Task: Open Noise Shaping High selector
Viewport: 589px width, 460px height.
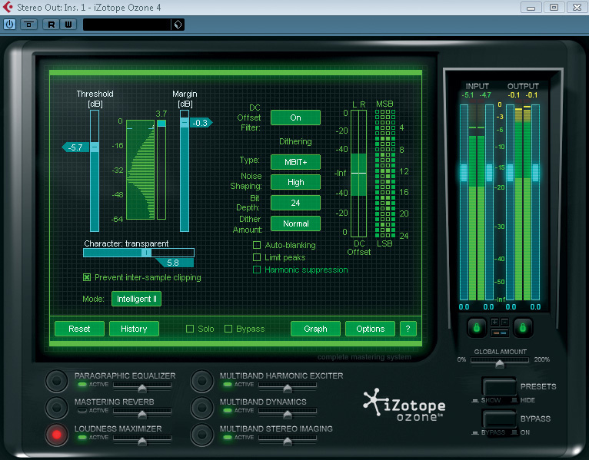Action: point(295,182)
